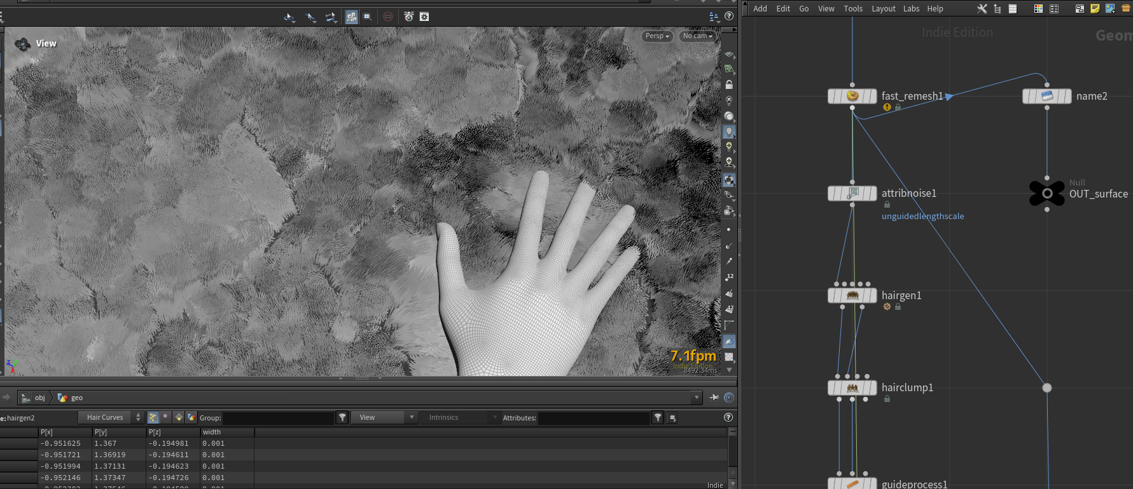
Task: Open the View mode dropdown in spreadsheet
Action: (x=384, y=417)
